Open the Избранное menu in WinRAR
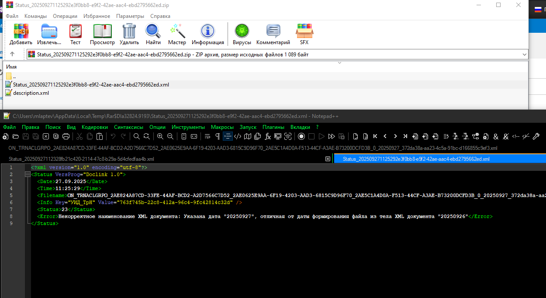Screen dimensions: 546x298 click(x=97, y=16)
